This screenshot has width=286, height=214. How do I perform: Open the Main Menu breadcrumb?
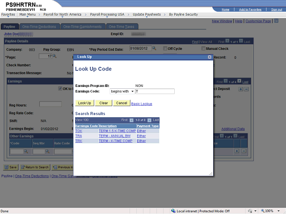[28, 14]
